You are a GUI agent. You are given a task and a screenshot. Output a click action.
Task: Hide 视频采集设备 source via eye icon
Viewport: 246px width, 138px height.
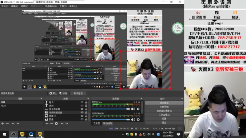82,113
